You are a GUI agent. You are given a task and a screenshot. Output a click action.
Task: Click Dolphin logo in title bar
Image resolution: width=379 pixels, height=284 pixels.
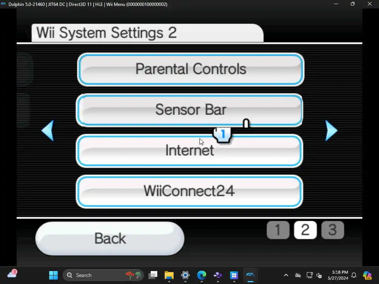point(3,4)
